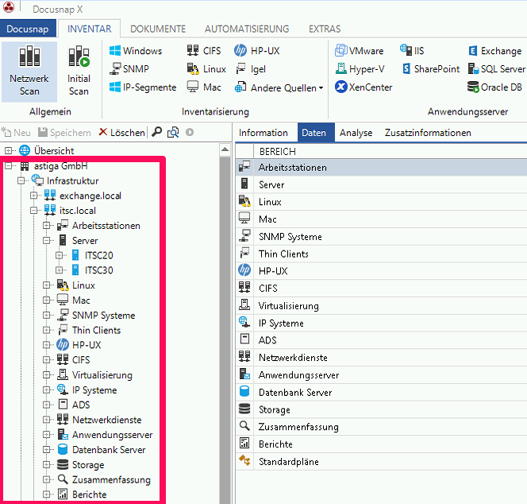Switch to the DOKUMENTE ribbon tab
The width and height of the screenshot is (527, 504).
(158, 29)
